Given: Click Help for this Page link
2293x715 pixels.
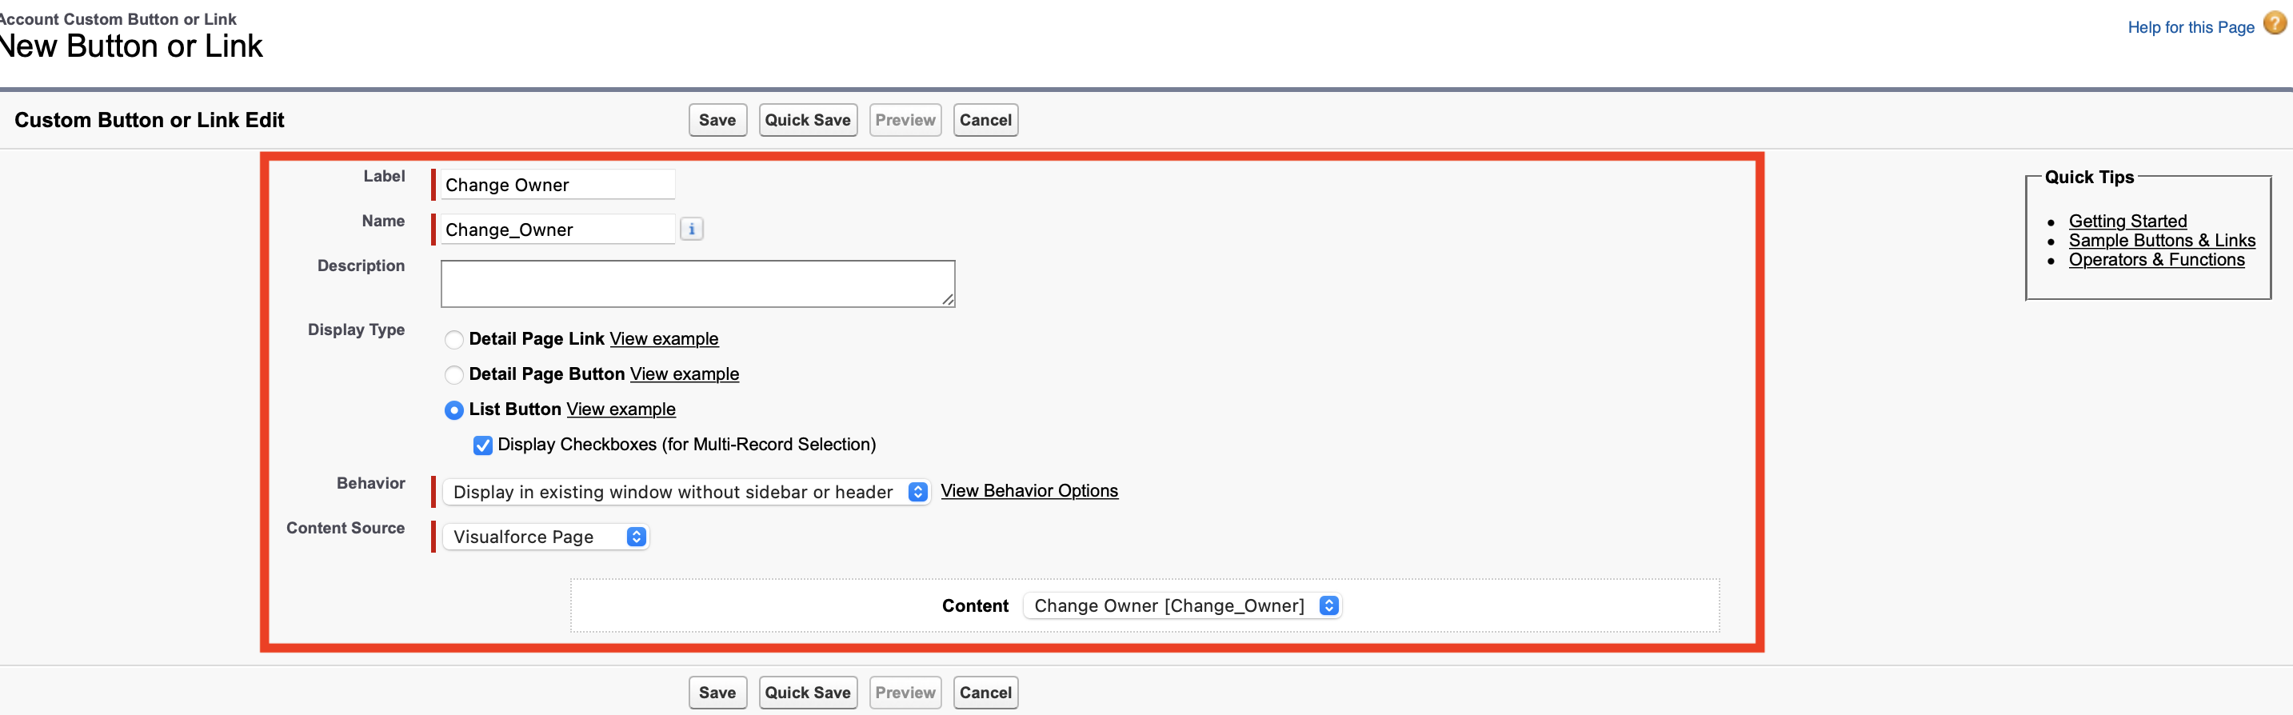Looking at the screenshot, I should [2190, 28].
